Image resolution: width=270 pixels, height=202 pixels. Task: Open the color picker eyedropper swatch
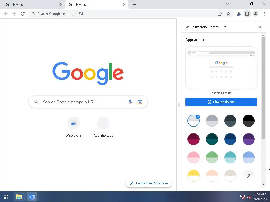[x=248, y=175]
